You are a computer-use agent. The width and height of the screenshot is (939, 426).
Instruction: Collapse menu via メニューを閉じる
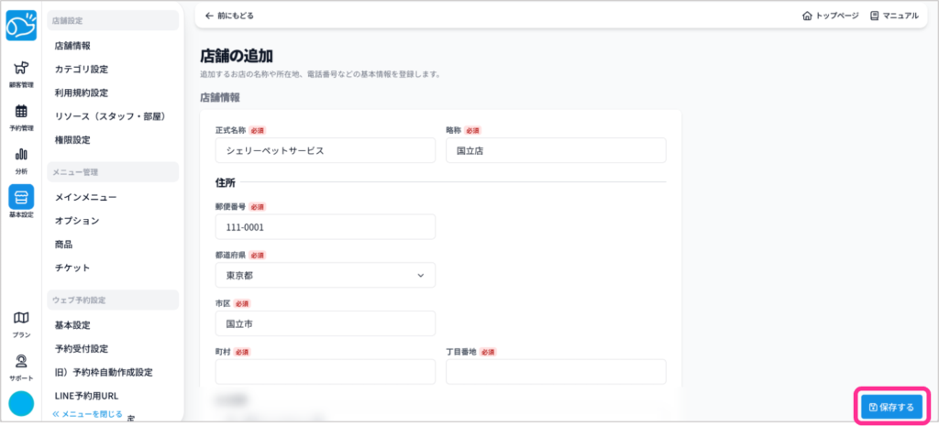[x=87, y=415]
